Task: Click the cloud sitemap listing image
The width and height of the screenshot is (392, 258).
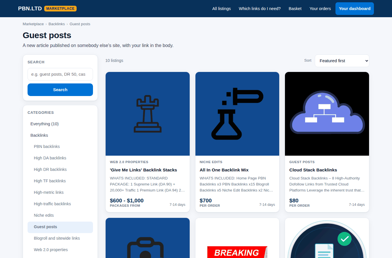Action: click(x=327, y=114)
